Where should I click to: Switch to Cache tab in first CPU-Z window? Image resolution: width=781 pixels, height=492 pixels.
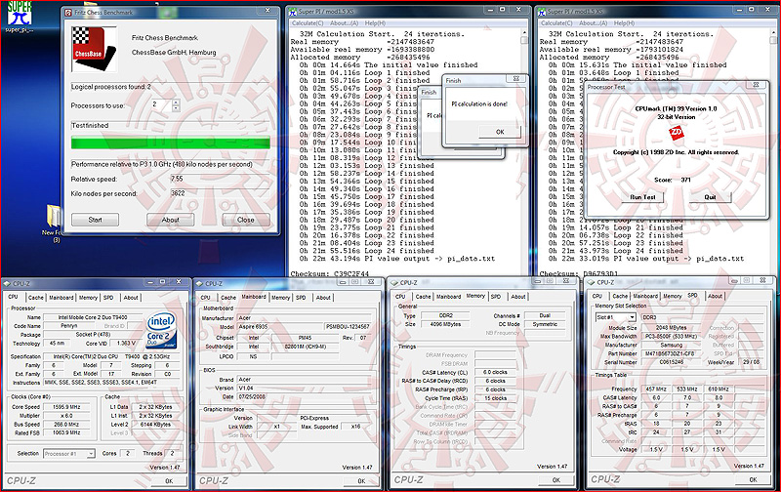click(36, 298)
